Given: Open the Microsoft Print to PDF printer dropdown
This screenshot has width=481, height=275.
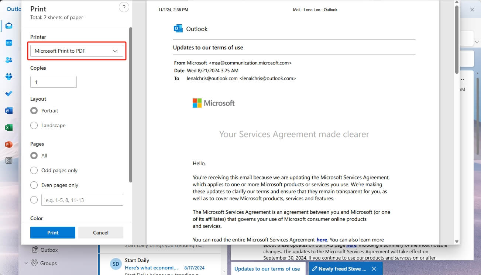Looking at the screenshot, I should 77,51.
